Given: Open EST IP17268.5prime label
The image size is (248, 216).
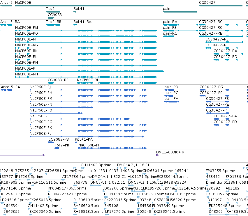Looking at the screenshot, I should (29, 177).
